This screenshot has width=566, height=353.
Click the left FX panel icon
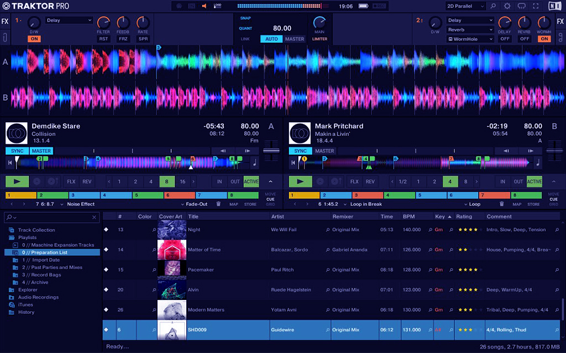5,22
